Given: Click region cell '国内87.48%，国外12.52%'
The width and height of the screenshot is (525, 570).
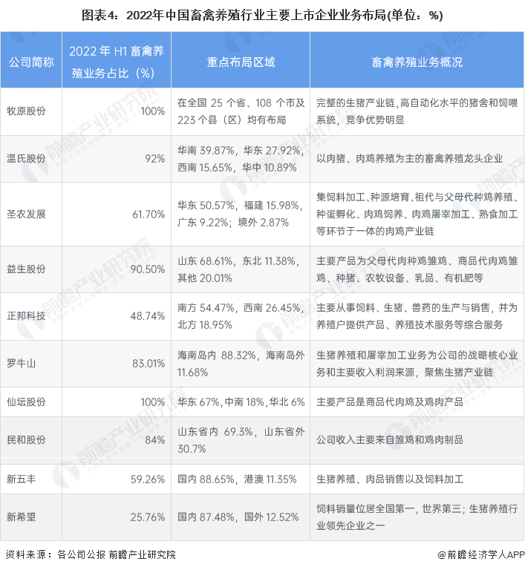Looking at the screenshot, I should coord(238,517).
